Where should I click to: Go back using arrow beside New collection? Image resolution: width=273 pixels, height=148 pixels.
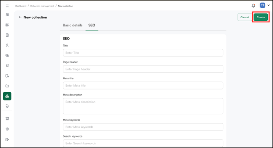[20, 17]
